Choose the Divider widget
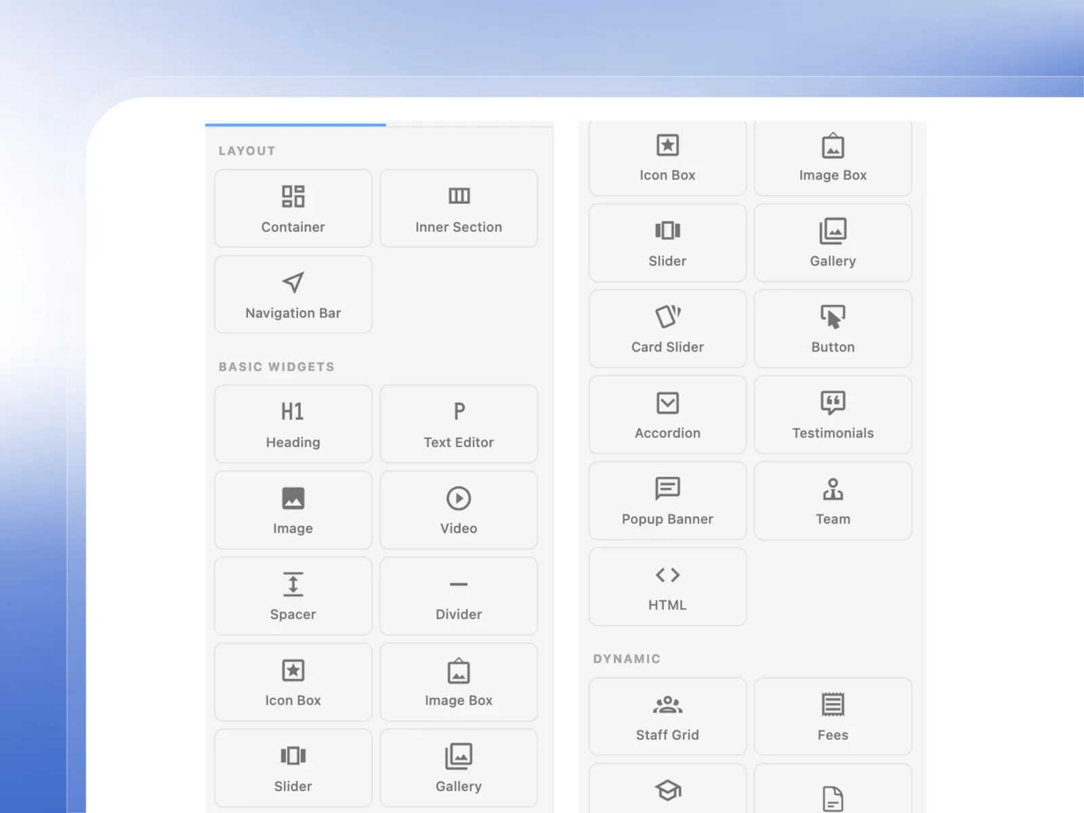The image size is (1084, 813). 459,596
